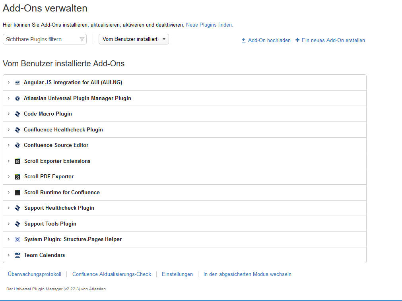Click the upload arrow icon beside Add-On hochladen
Screen dimensions: 402x301
[x=244, y=41]
